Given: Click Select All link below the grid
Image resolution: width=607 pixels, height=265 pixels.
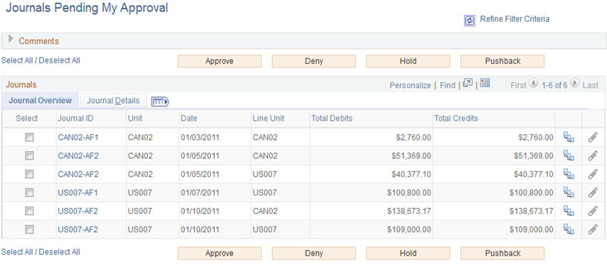Looking at the screenshot, I should point(17,252).
